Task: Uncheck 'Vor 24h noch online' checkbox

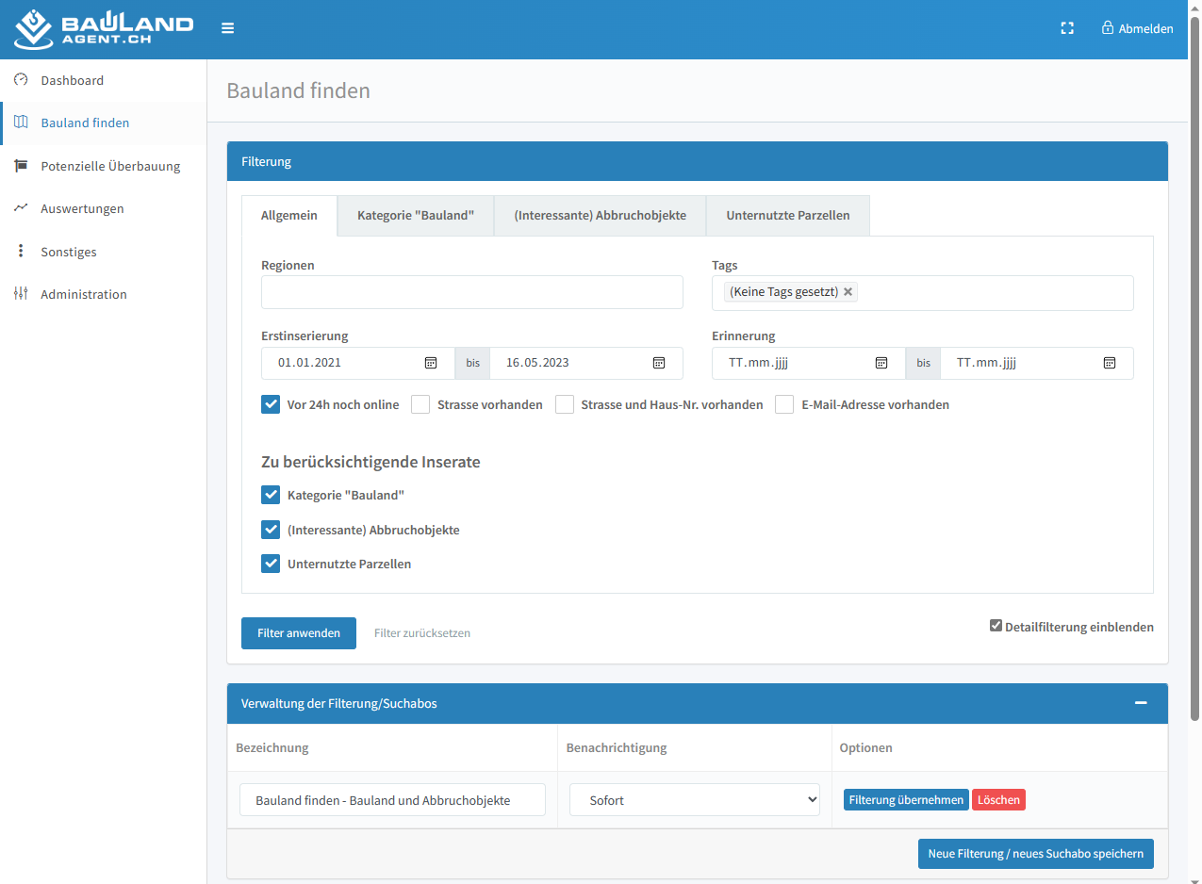Action: click(271, 404)
